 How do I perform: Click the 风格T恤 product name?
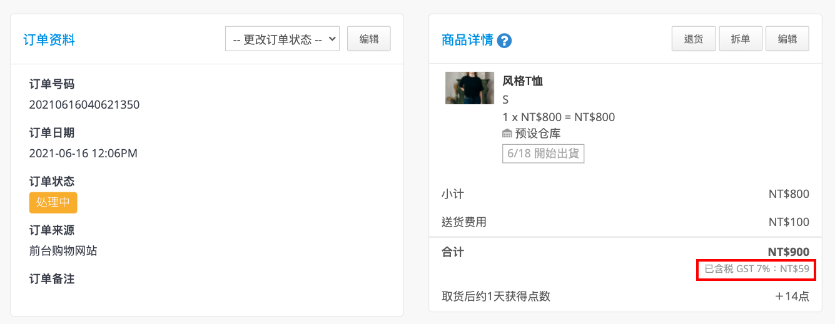coord(523,81)
